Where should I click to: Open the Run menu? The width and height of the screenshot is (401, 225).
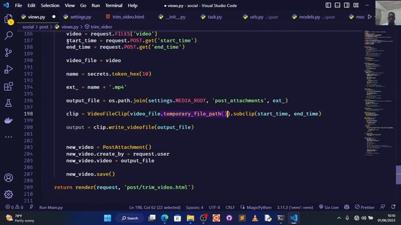96,6
